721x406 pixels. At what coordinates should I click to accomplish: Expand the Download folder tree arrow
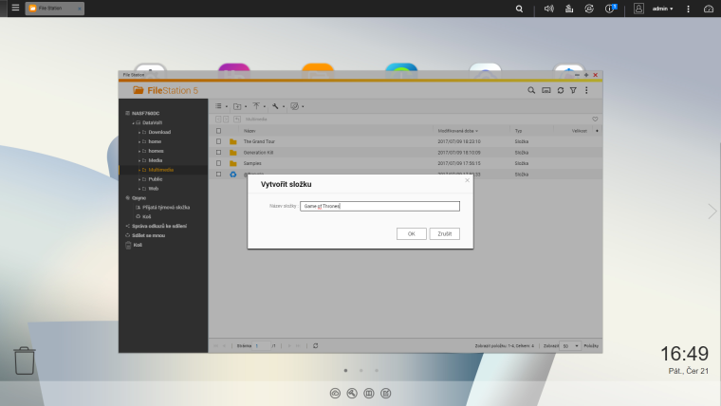tap(139, 133)
